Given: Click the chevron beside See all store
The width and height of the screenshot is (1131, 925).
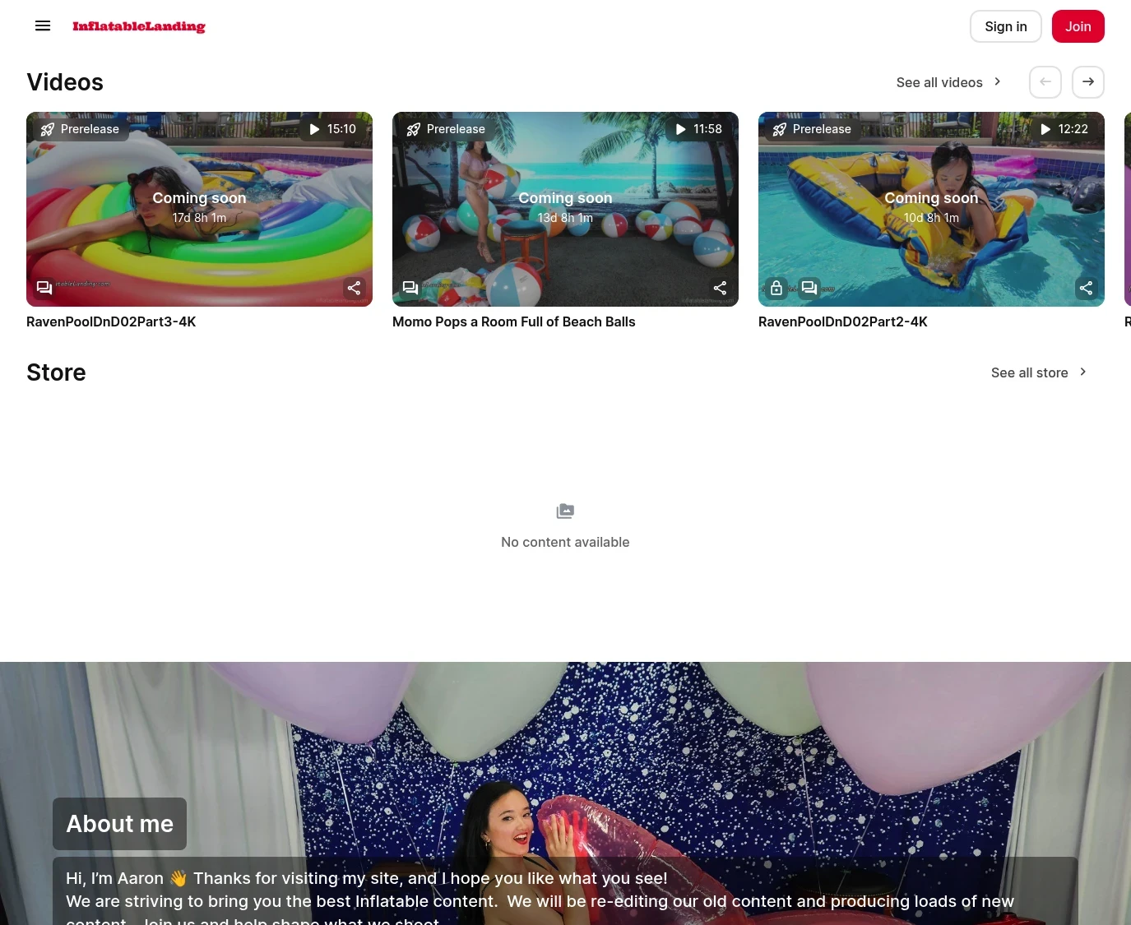Looking at the screenshot, I should coord(1082,372).
